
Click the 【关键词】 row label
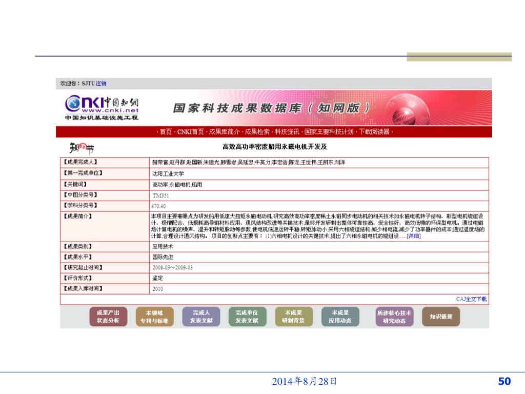(x=75, y=184)
